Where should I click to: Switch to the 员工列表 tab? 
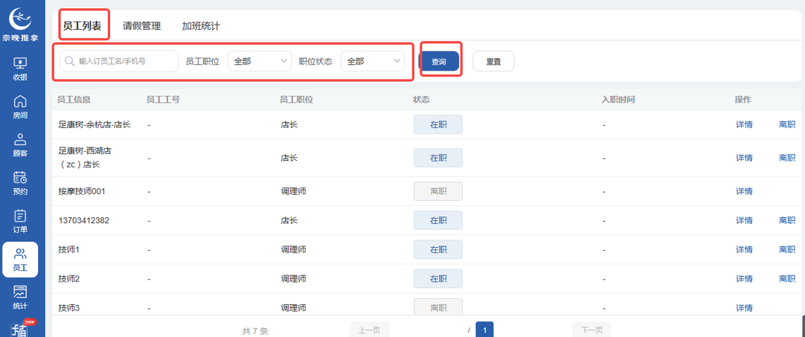click(82, 26)
